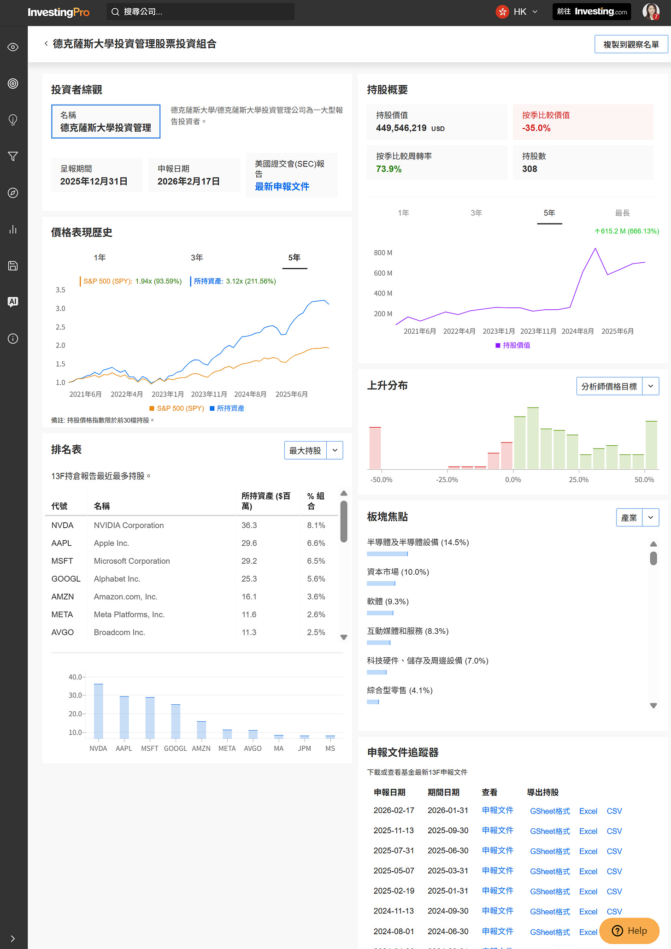Viewport: 671px width, 949px height.
Task: Click the Help question mark button
Action: [x=629, y=931]
